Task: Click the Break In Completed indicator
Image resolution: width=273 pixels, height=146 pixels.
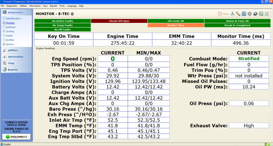Action: tap(237, 25)
